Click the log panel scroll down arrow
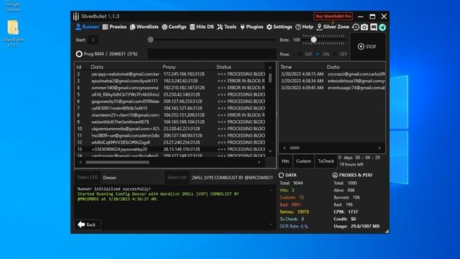This screenshot has height=259, width=460. point(270,225)
